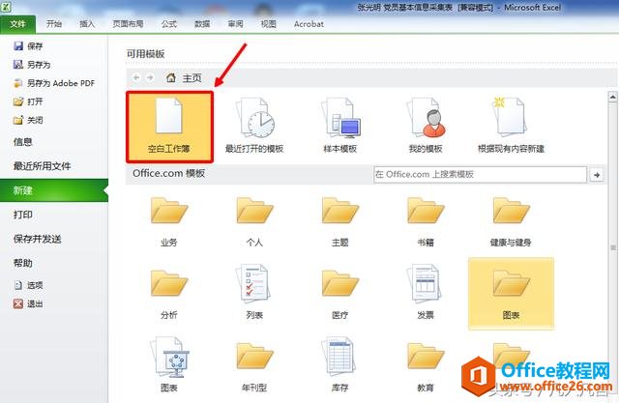
Task: Click the back arrow in template navigation
Action: click(136, 77)
